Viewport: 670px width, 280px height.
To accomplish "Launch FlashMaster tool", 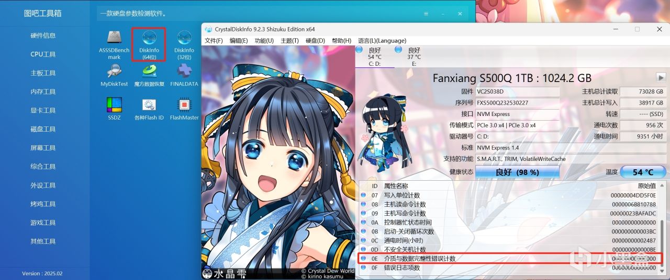I will [x=184, y=109].
